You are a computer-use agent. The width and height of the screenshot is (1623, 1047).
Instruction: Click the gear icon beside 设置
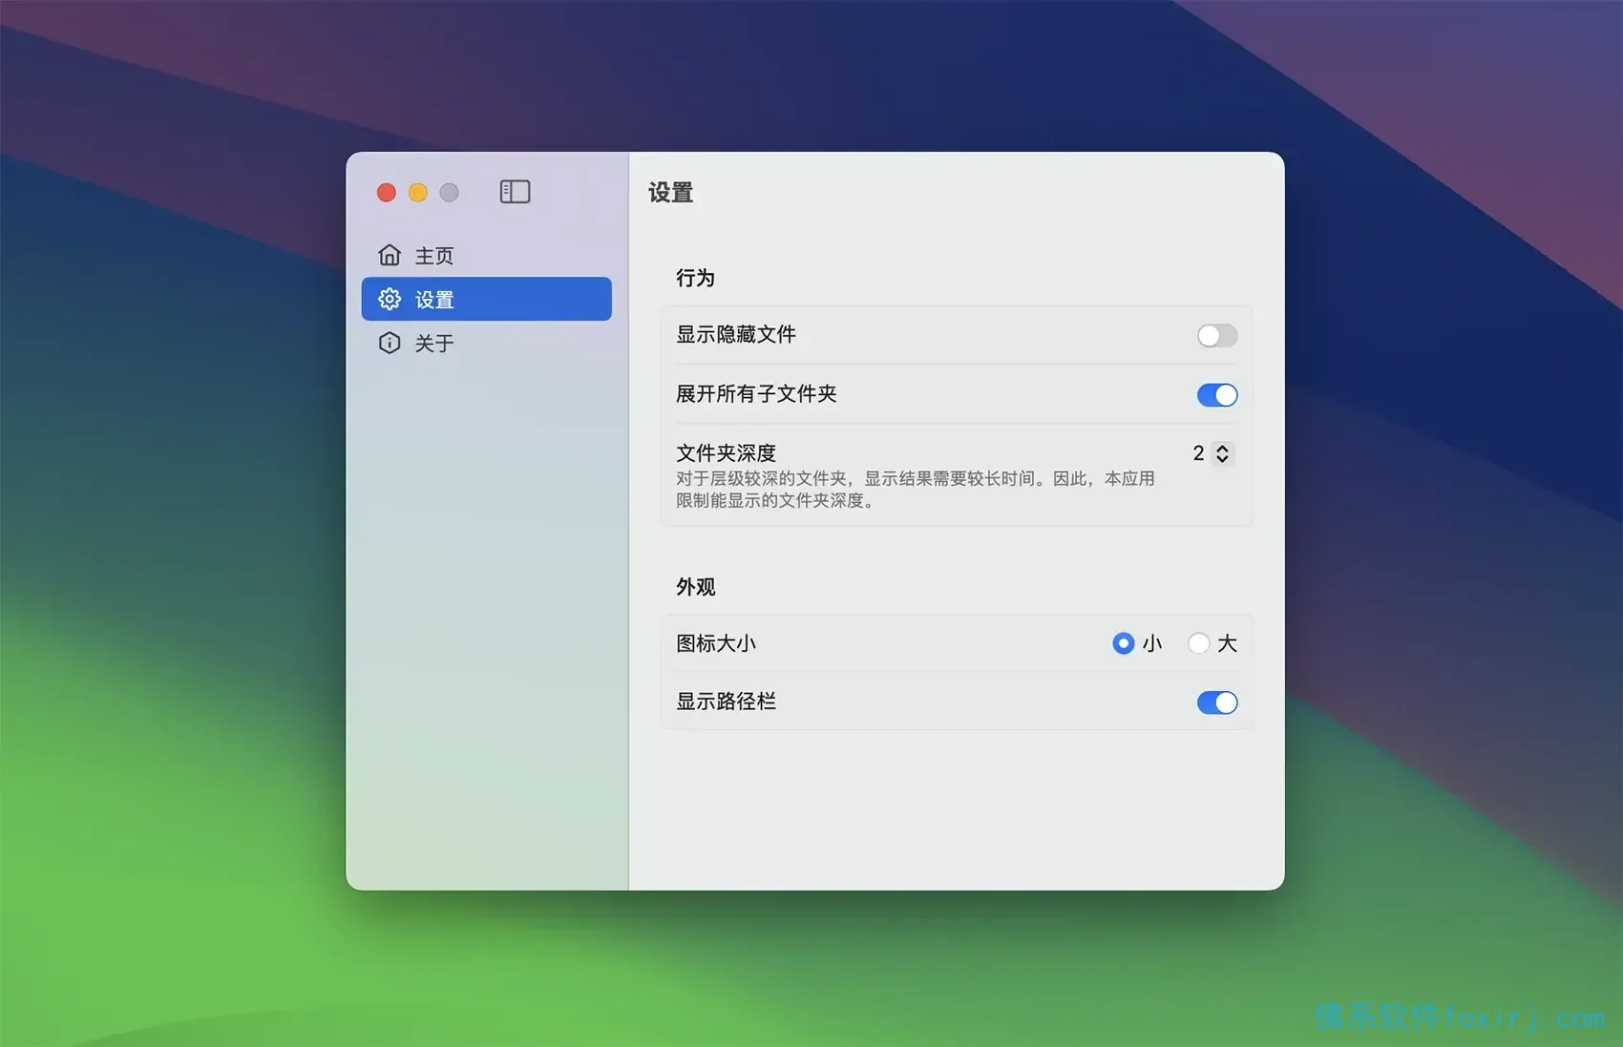[x=390, y=299]
